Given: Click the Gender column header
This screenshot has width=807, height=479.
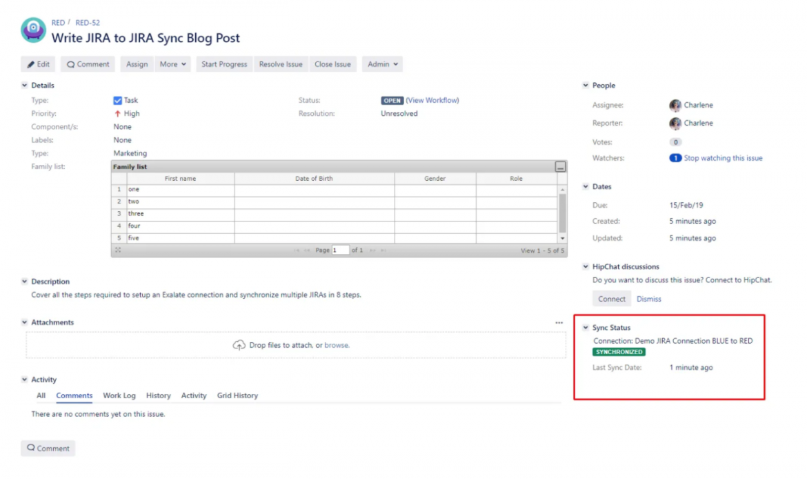Looking at the screenshot, I should pyautogui.click(x=435, y=179).
